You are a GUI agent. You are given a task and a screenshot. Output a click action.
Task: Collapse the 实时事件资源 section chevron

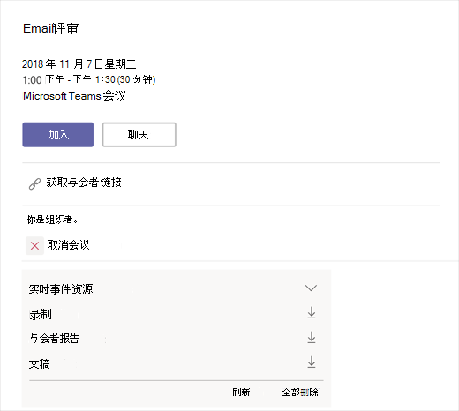coord(311,288)
